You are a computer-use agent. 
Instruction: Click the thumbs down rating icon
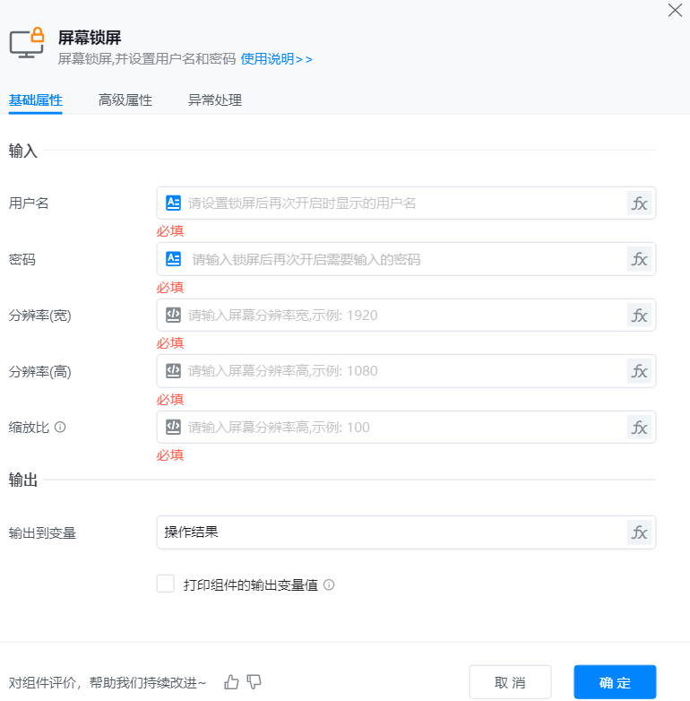[x=254, y=682]
